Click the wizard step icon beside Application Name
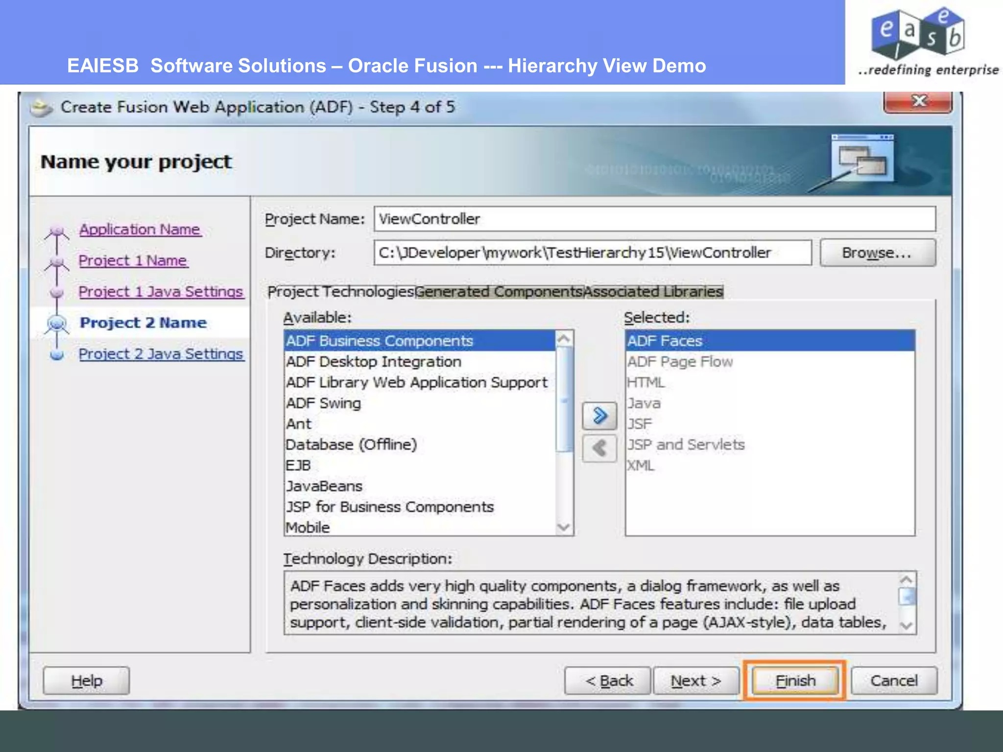1003x752 pixels. tap(57, 233)
